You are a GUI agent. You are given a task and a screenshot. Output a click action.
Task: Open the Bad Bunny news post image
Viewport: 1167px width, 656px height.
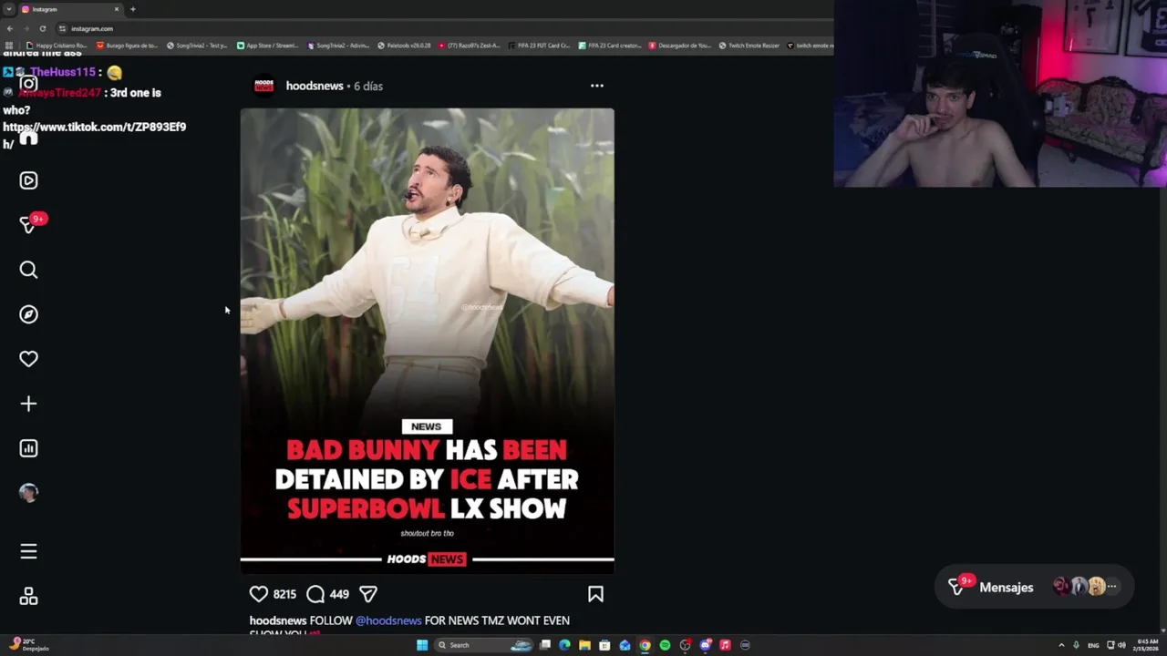tap(427, 341)
